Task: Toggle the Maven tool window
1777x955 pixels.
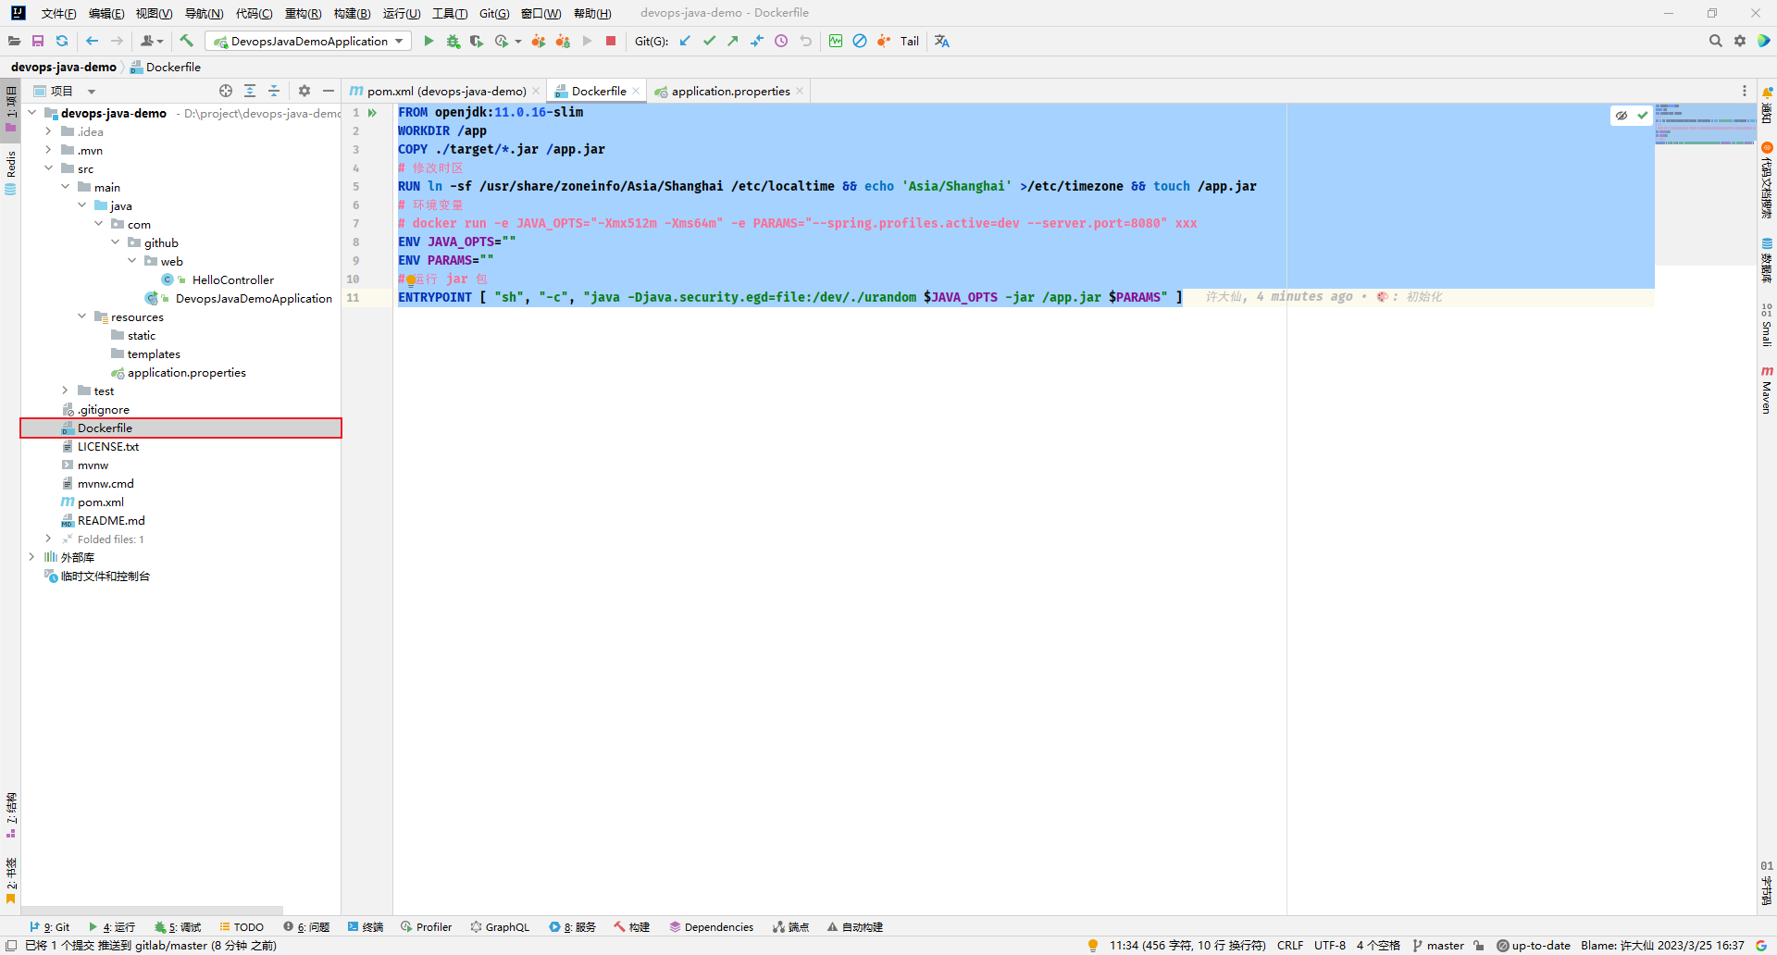Action: 1767,390
